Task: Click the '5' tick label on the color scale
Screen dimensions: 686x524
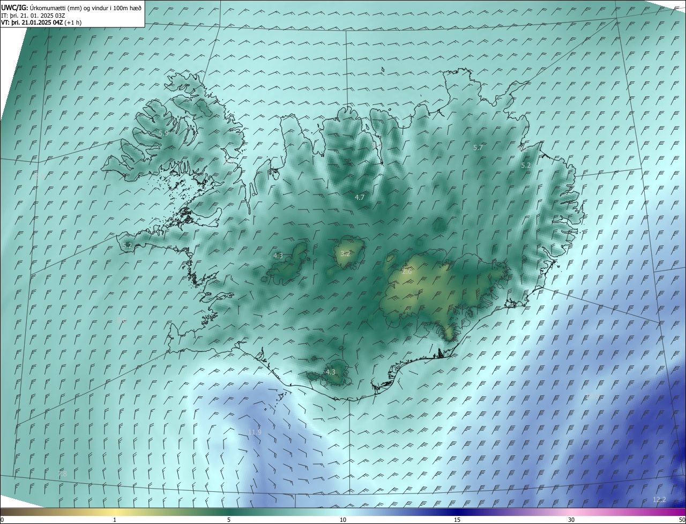Action: pyautogui.click(x=229, y=520)
